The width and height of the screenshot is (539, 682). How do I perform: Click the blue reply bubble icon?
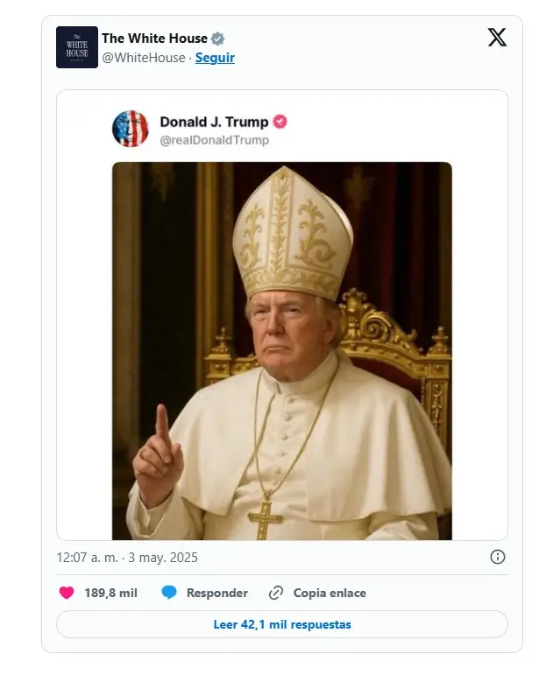169,593
